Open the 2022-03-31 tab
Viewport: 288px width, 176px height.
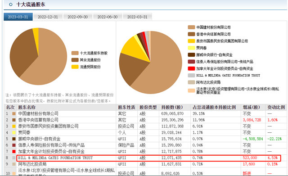click(137, 17)
